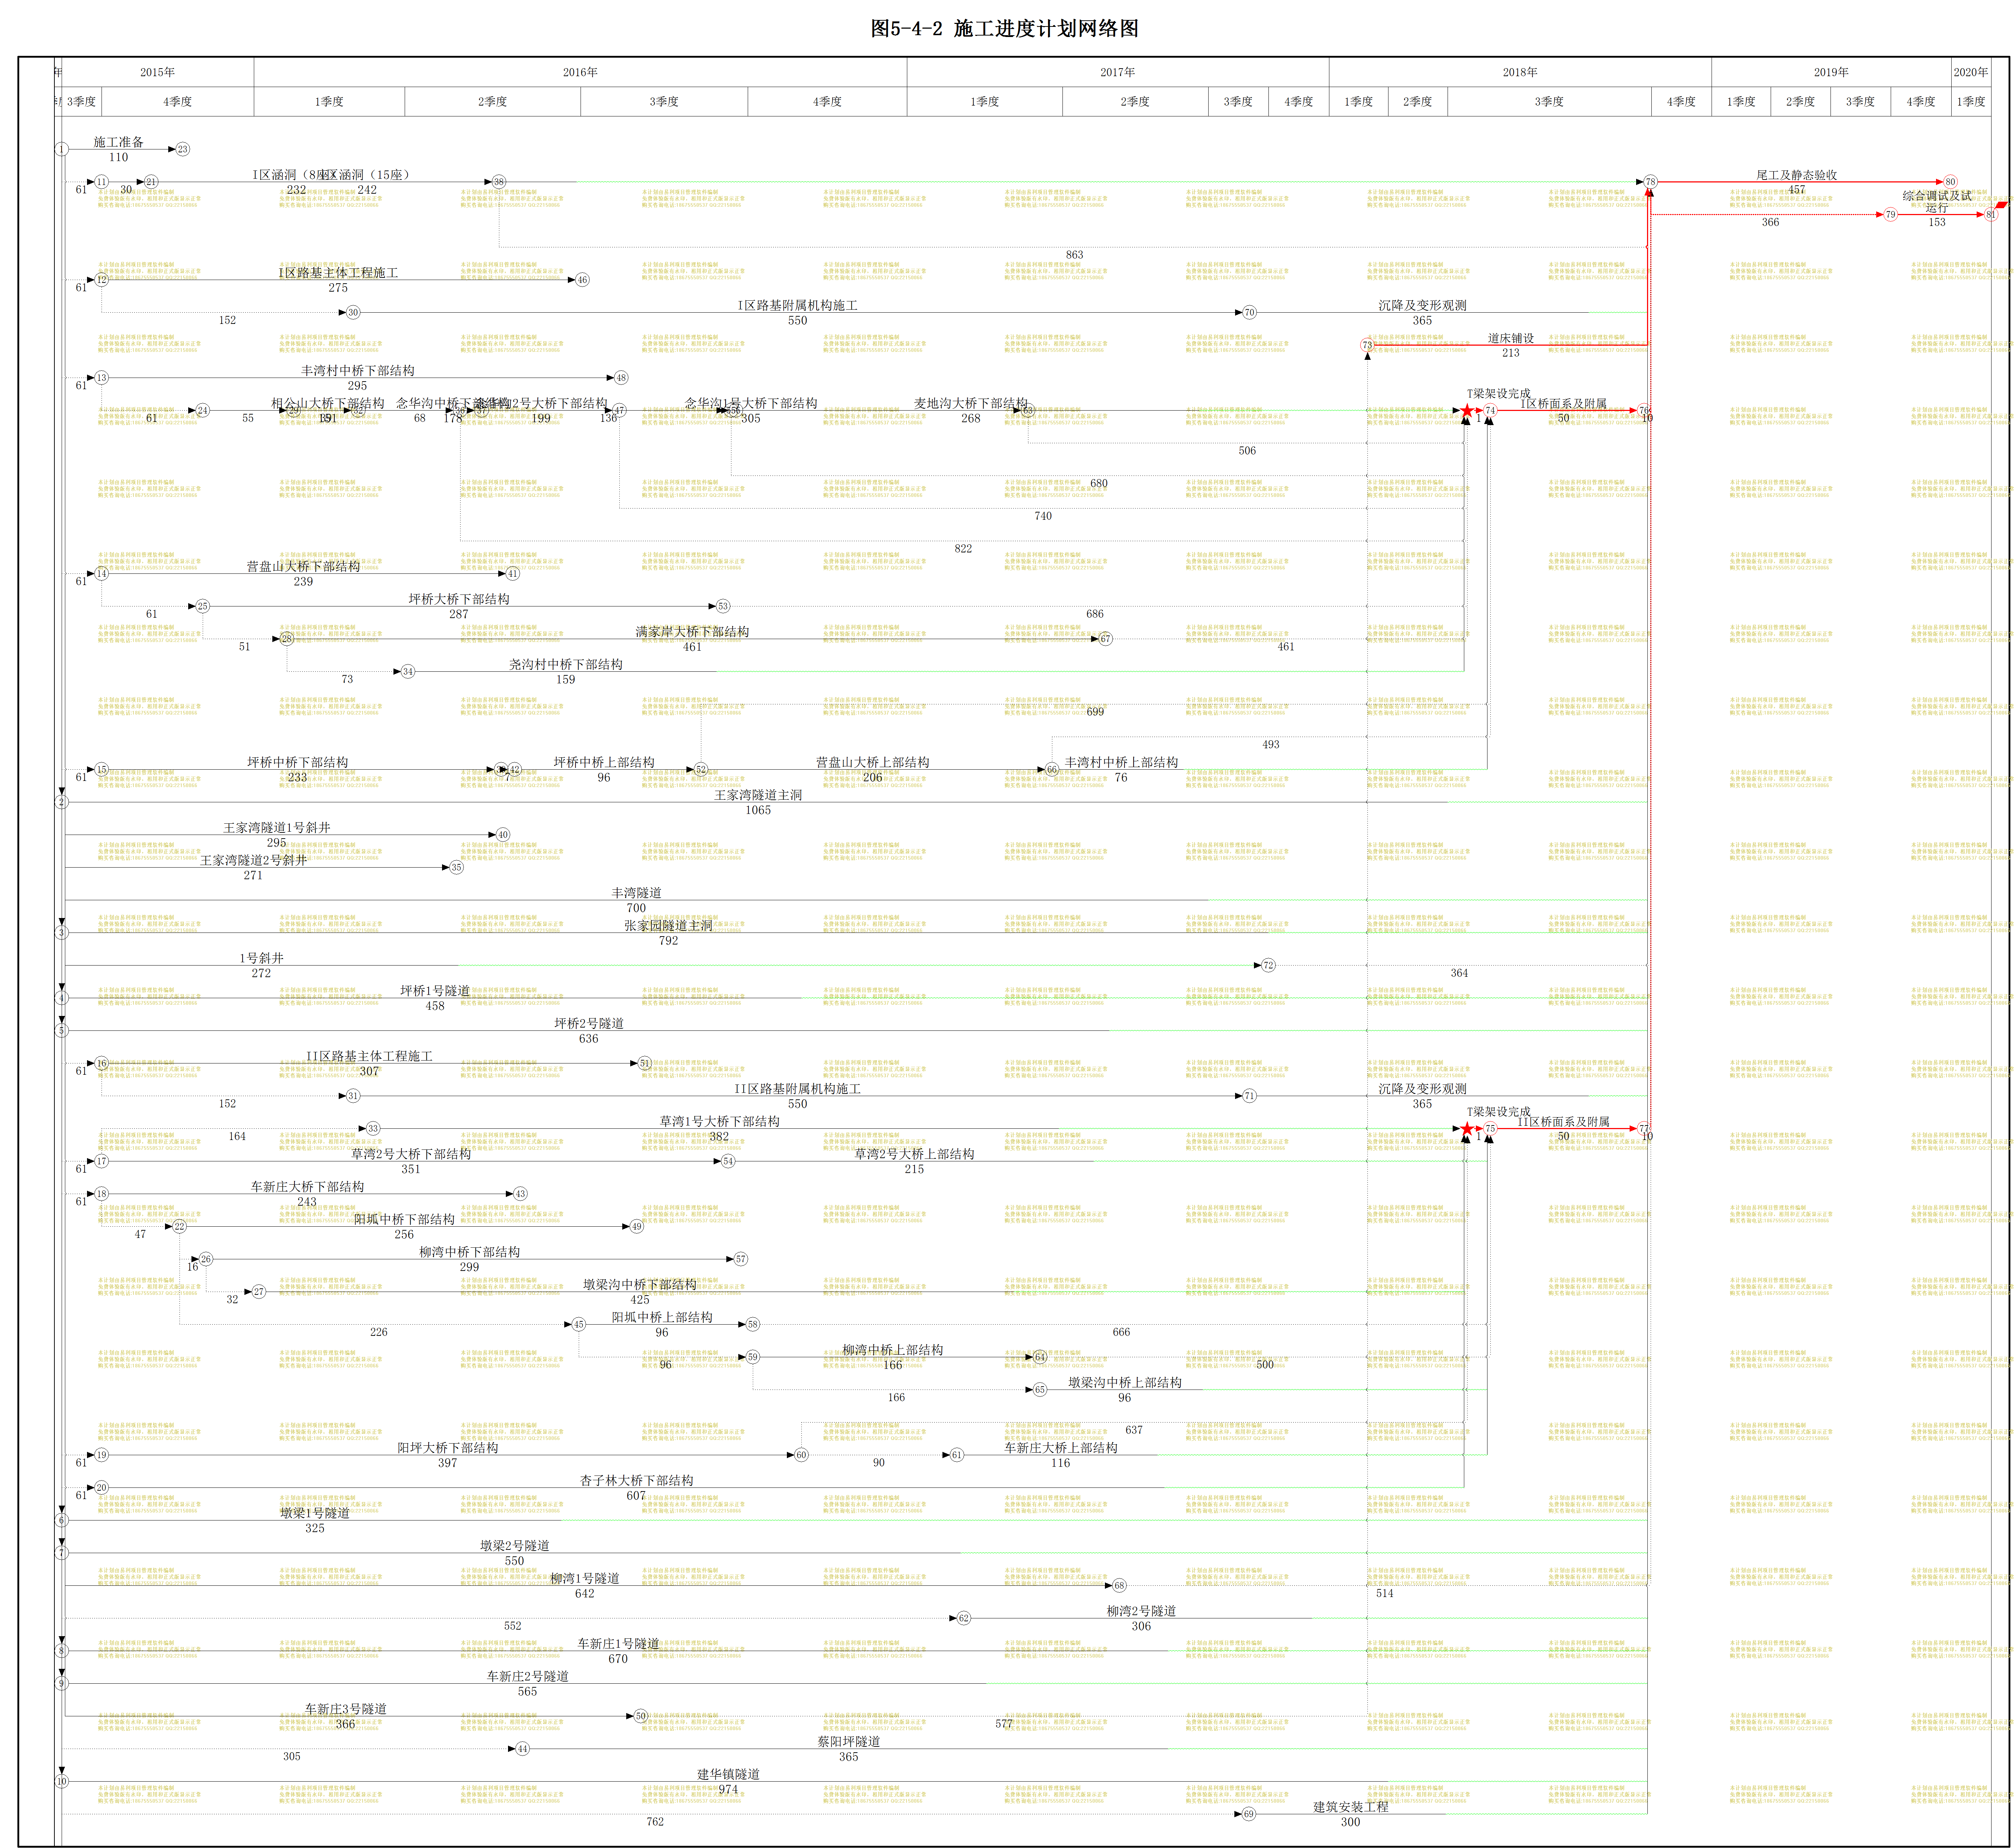
Task: Click node 51 ending II区路基主体工程施工
Action: pyautogui.click(x=645, y=1063)
